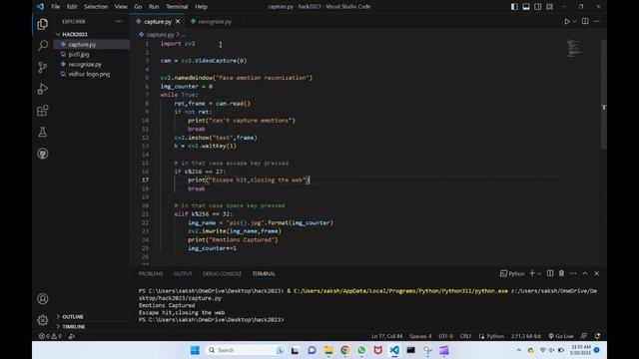Switch to the Problems panel tab

coord(151,273)
